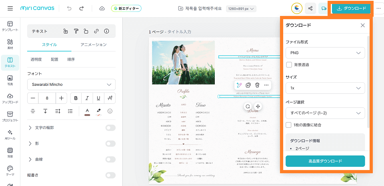
Task: Check the 1枚の画像に結合 option
Action: [289, 125]
